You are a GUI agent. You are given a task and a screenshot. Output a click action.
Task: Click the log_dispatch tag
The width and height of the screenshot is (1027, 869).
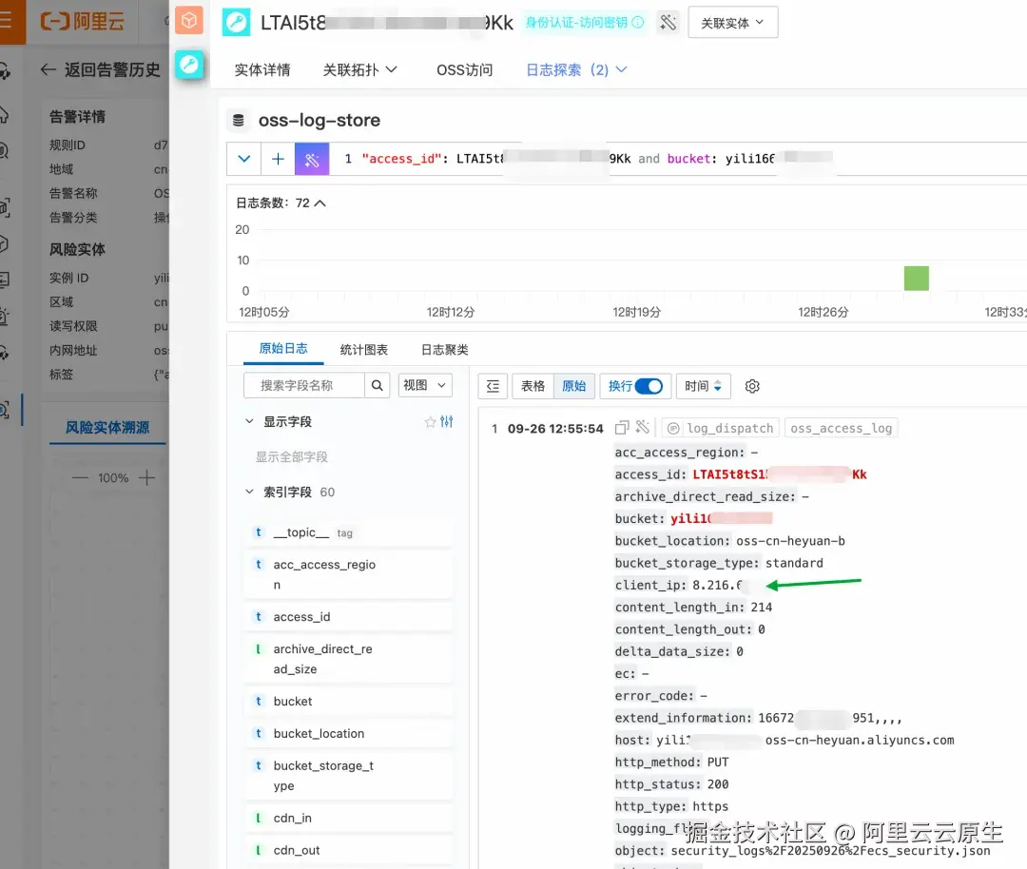coord(721,428)
